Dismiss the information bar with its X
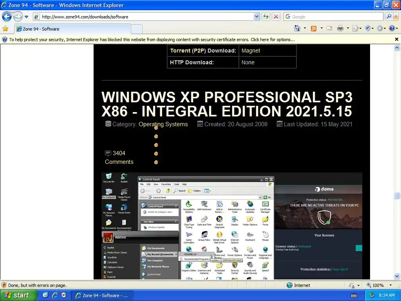 pyautogui.click(x=396, y=39)
